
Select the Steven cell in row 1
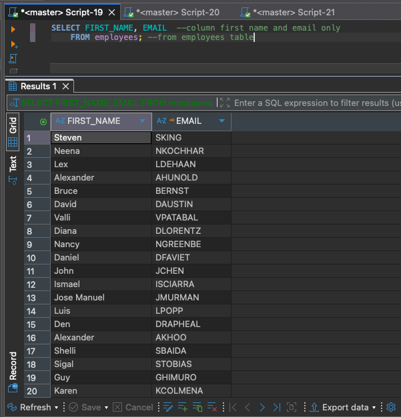tap(101, 137)
